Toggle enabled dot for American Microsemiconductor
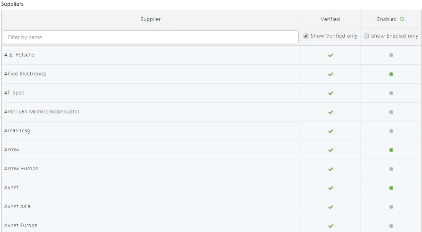Viewport: 422px width, 232px height. (x=391, y=112)
